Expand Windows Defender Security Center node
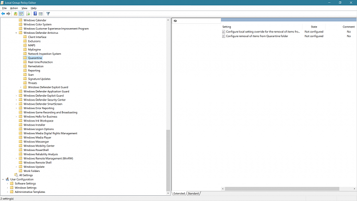The height and width of the screenshot is (201, 357). [16, 100]
